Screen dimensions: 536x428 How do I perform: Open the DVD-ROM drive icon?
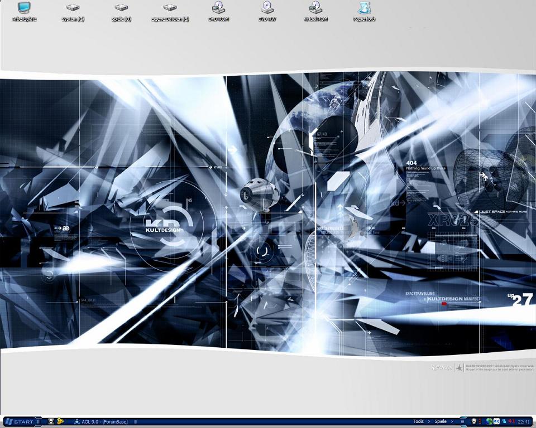(x=218, y=12)
